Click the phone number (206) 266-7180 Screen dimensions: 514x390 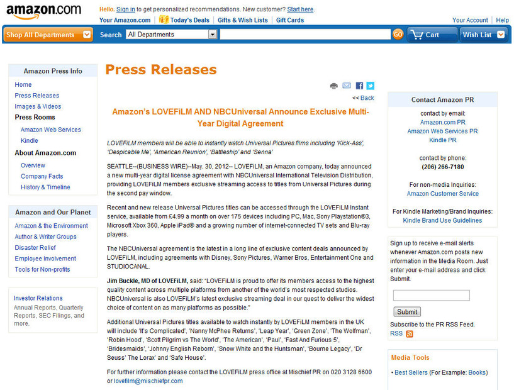pyautogui.click(x=442, y=167)
